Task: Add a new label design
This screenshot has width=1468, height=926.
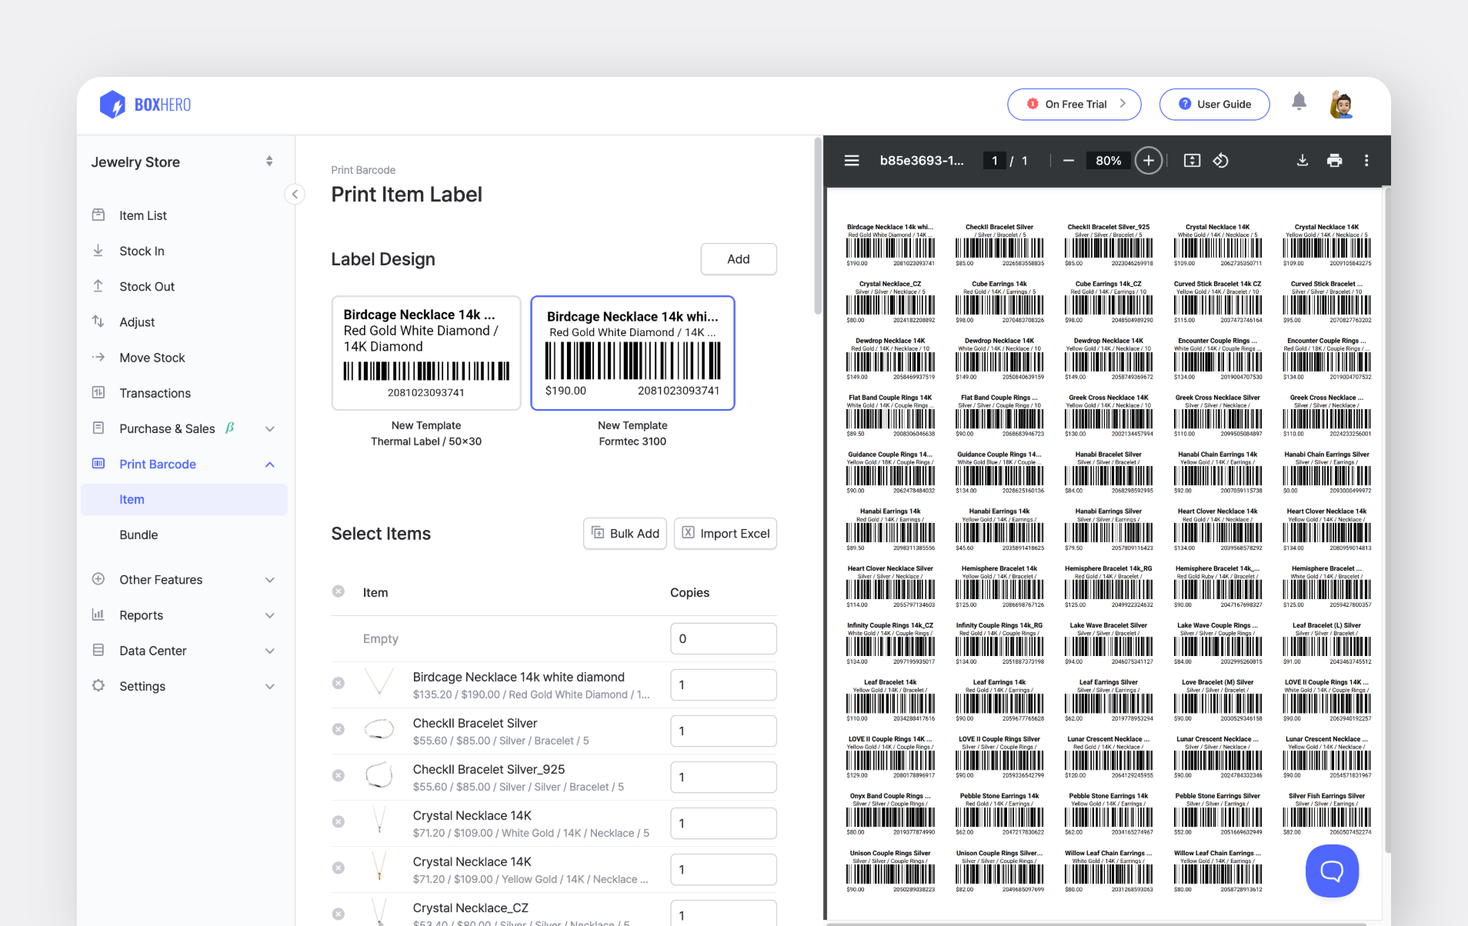Action: (737, 258)
